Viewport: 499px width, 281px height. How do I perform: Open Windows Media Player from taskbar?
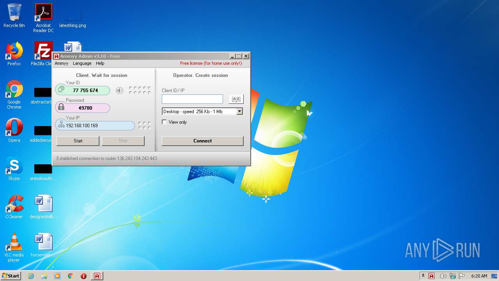[57, 276]
